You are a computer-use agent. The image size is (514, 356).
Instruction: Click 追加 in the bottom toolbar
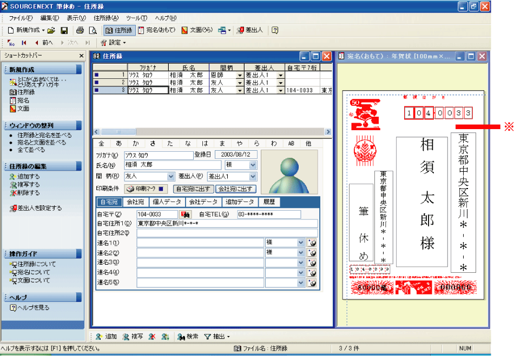pos(106,337)
